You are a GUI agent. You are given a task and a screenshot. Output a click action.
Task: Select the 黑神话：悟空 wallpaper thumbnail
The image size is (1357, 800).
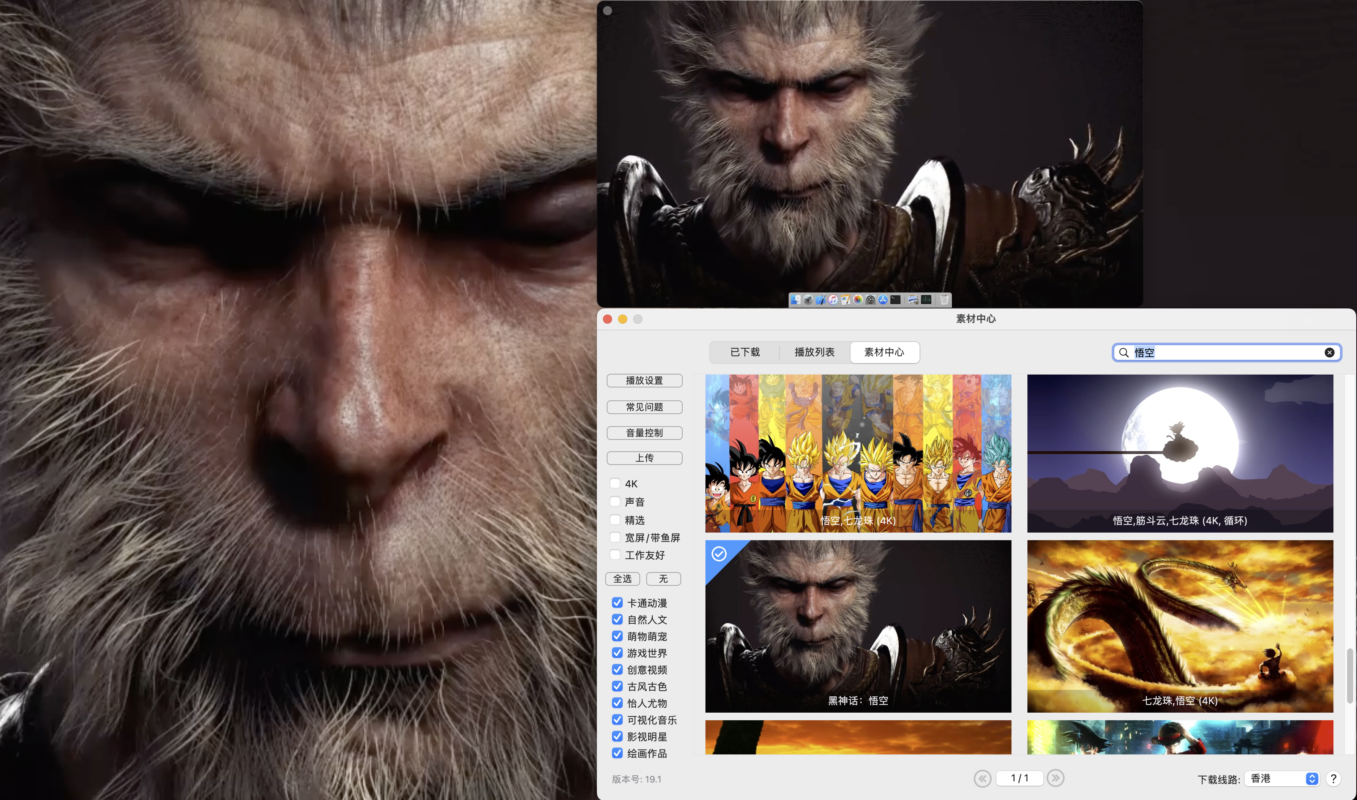tap(858, 626)
